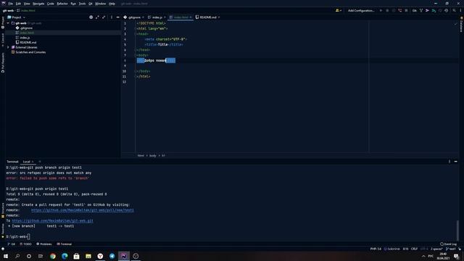
Task: Hide the Project tool window
Action: [117, 17]
